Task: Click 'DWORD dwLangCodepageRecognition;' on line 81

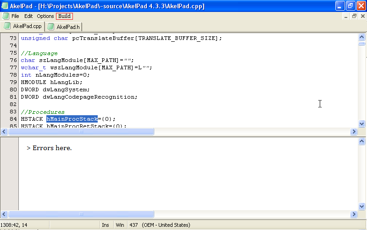Action: point(79,97)
